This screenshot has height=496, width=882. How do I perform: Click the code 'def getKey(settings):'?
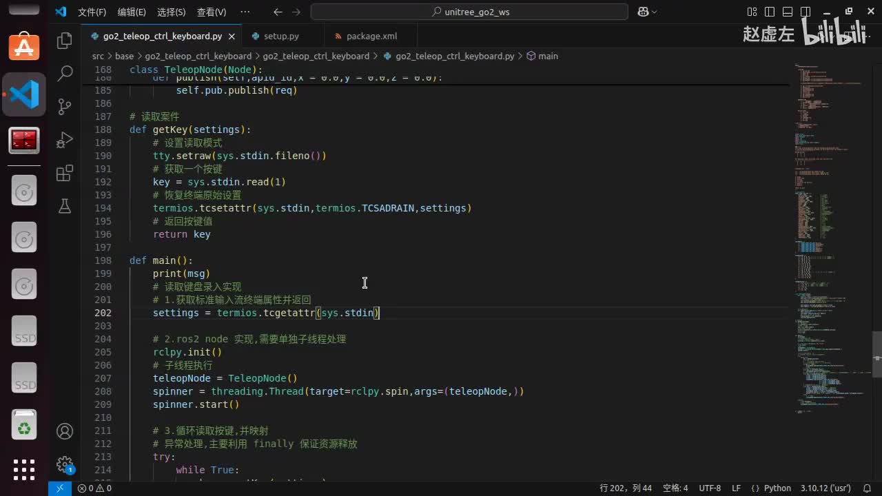(x=190, y=130)
